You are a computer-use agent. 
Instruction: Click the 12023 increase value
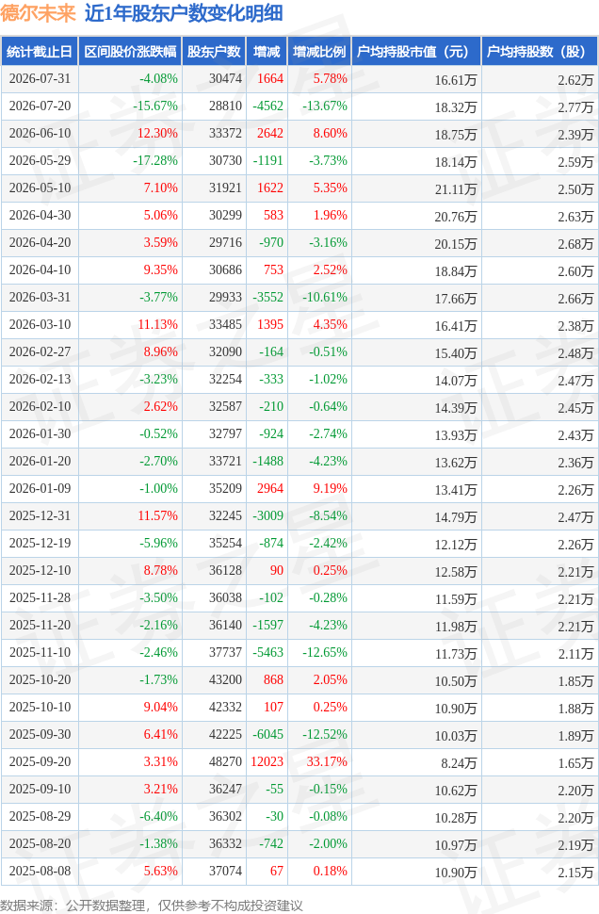(x=267, y=761)
